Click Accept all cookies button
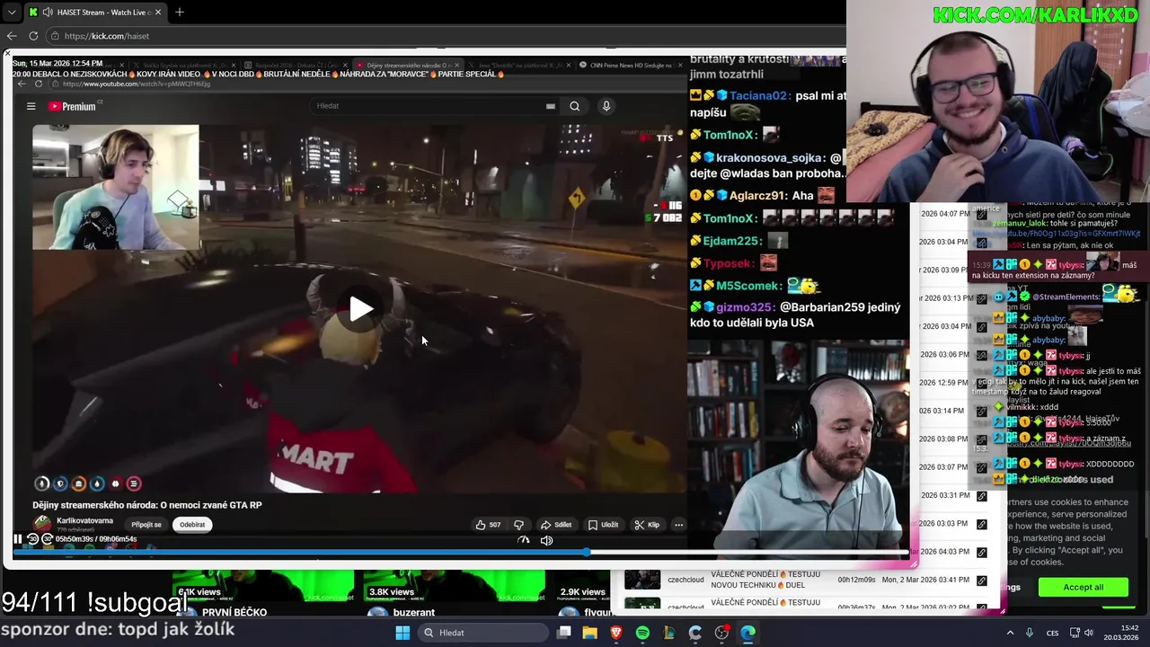This screenshot has width=1150, height=647. click(x=1083, y=587)
